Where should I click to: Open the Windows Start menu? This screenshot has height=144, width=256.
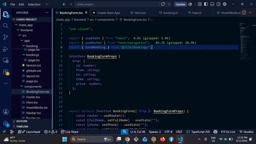pyautogui.click(x=65, y=139)
